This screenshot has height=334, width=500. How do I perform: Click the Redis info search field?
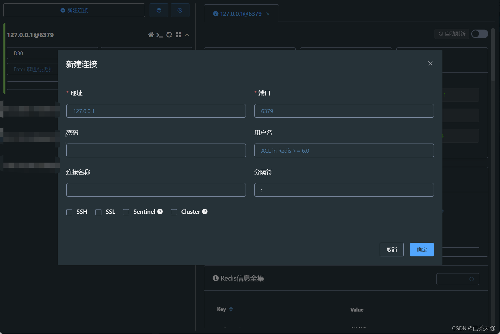tap(458, 279)
